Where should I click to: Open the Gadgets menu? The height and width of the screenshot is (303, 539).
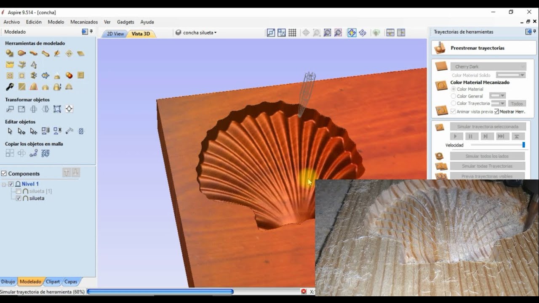[125, 22]
